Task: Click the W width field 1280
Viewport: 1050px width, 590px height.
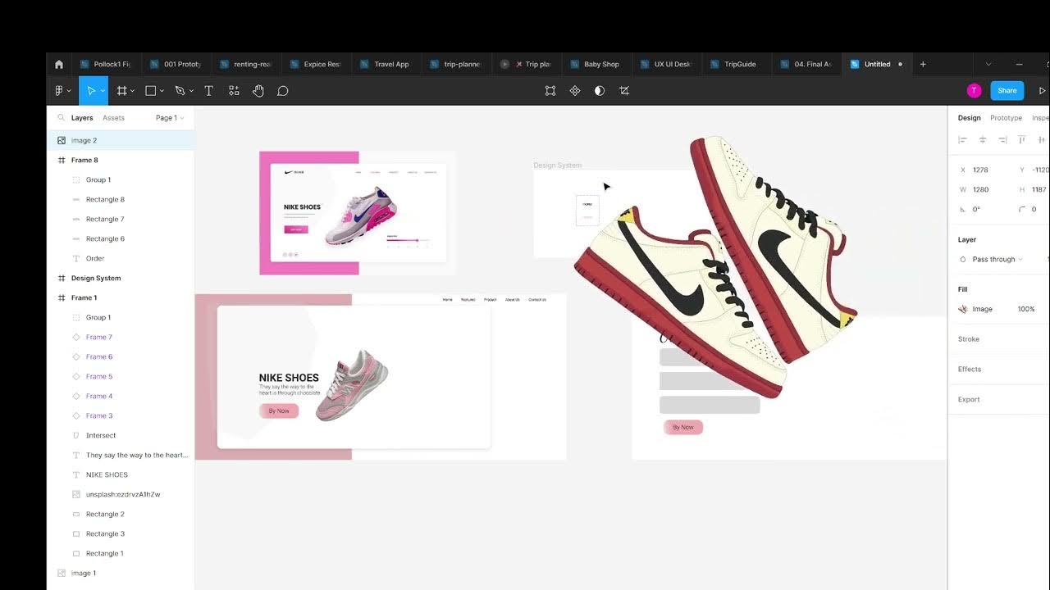Action: (987, 190)
